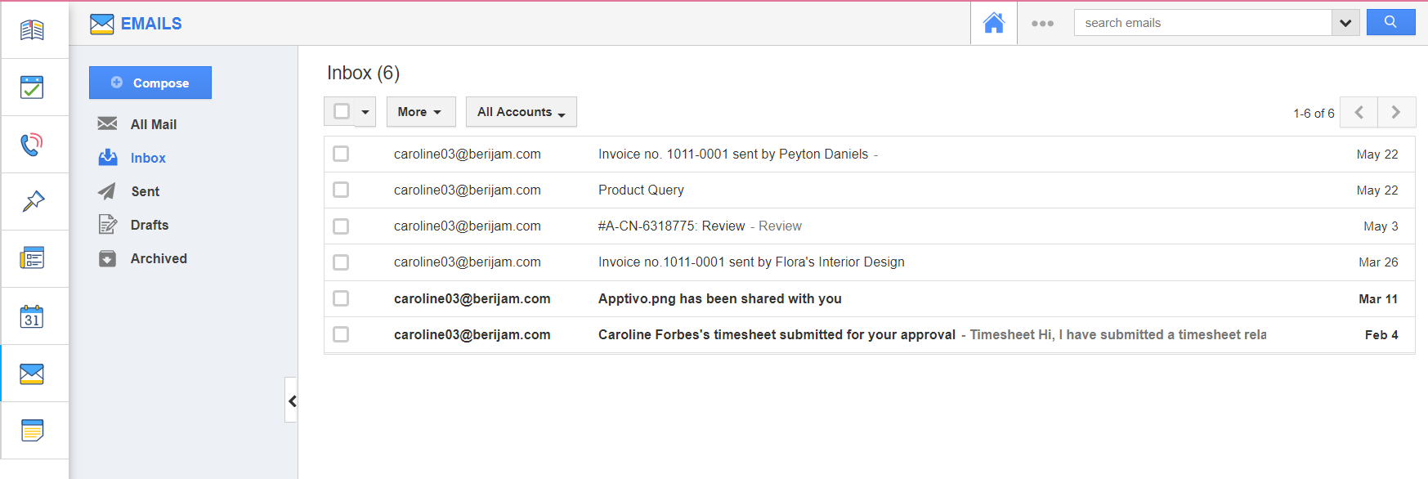1428x479 pixels.
Task: Click the pushpin app icon in sidebar
Action: 33,201
